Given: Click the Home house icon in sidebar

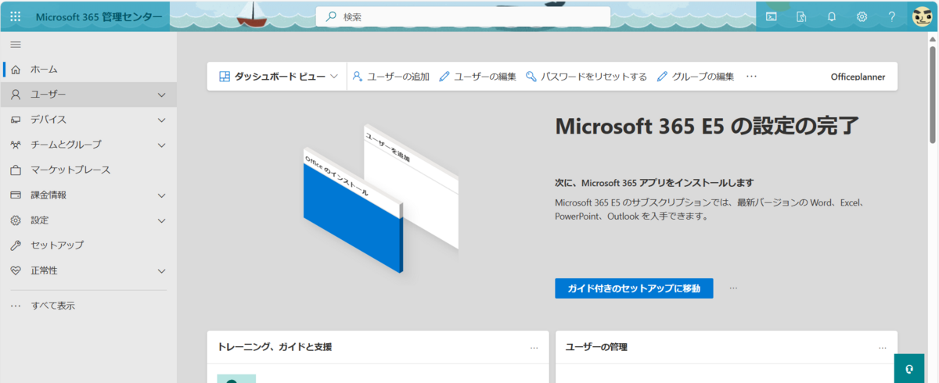Looking at the screenshot, I should [x=16, y=70].
